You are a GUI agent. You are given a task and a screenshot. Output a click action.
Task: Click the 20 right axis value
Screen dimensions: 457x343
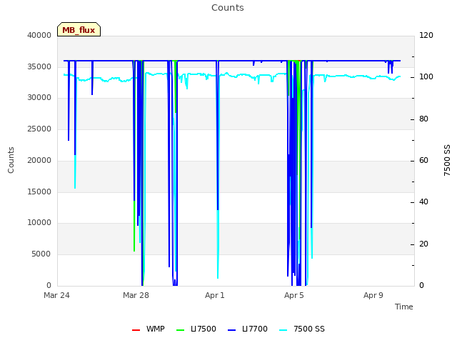pyautogui.click(x=423, y=244)
